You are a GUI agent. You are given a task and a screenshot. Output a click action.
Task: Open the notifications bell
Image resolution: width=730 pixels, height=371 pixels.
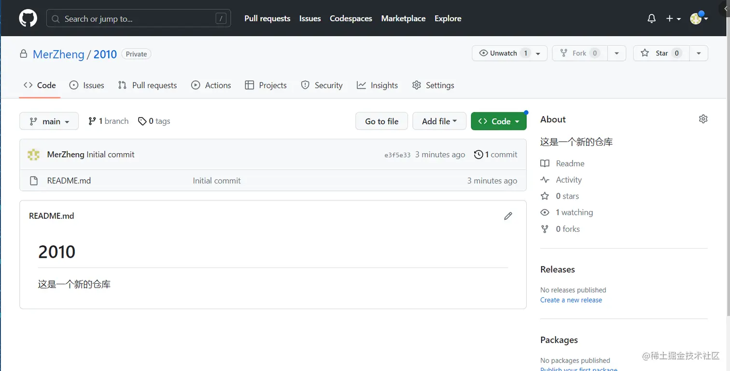[x=651, y=18]
